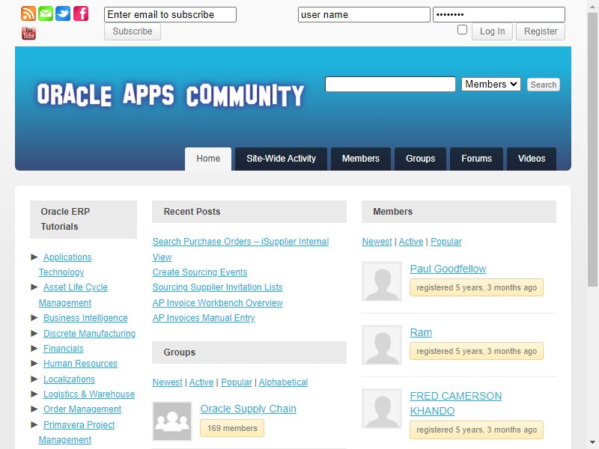Click the Register button
The height and width of the screenshot is (449, 599).
pos(541,31)
